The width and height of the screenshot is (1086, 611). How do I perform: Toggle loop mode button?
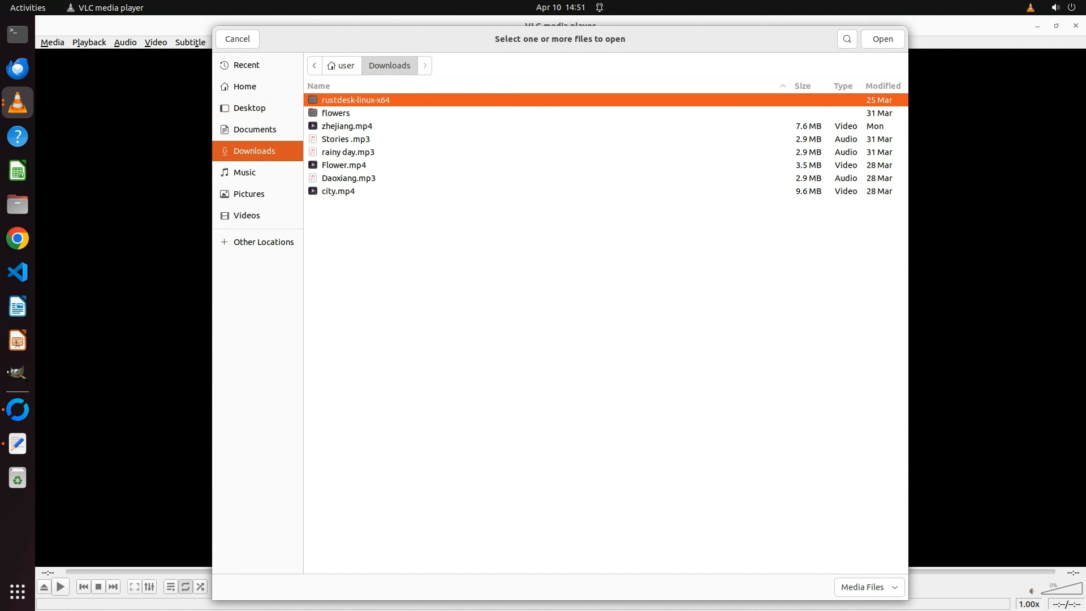(x=186, y=587)
